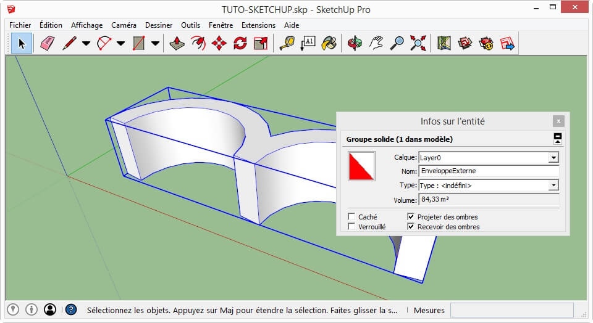Viewport: 593px width, 323px height.
Task: Open the Caméra menu
Action: (x=124, y=25)
